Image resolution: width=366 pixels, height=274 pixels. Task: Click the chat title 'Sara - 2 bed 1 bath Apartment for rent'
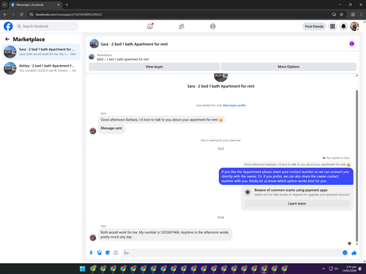[134, 44]
